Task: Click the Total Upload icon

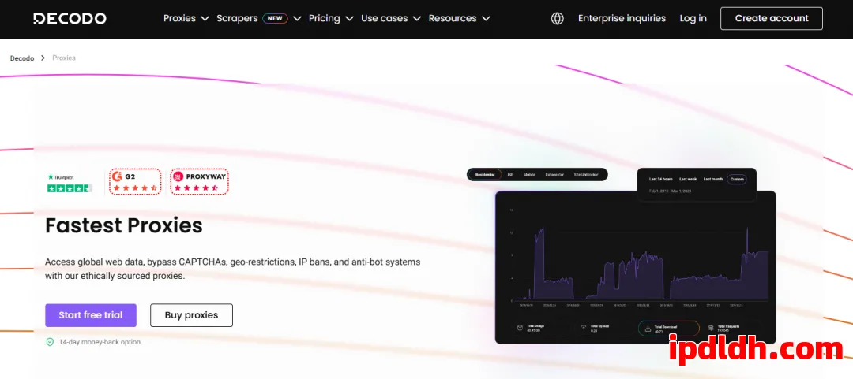Action: (584, 328)
